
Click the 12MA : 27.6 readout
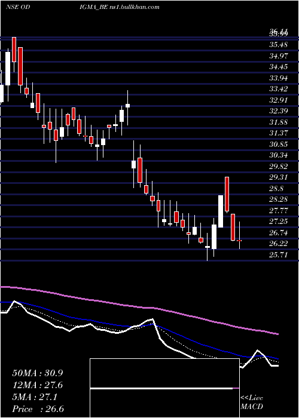[37, 385]
